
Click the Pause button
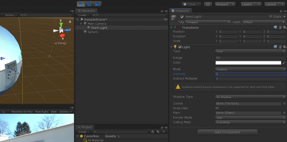click(x=89, y=4)
